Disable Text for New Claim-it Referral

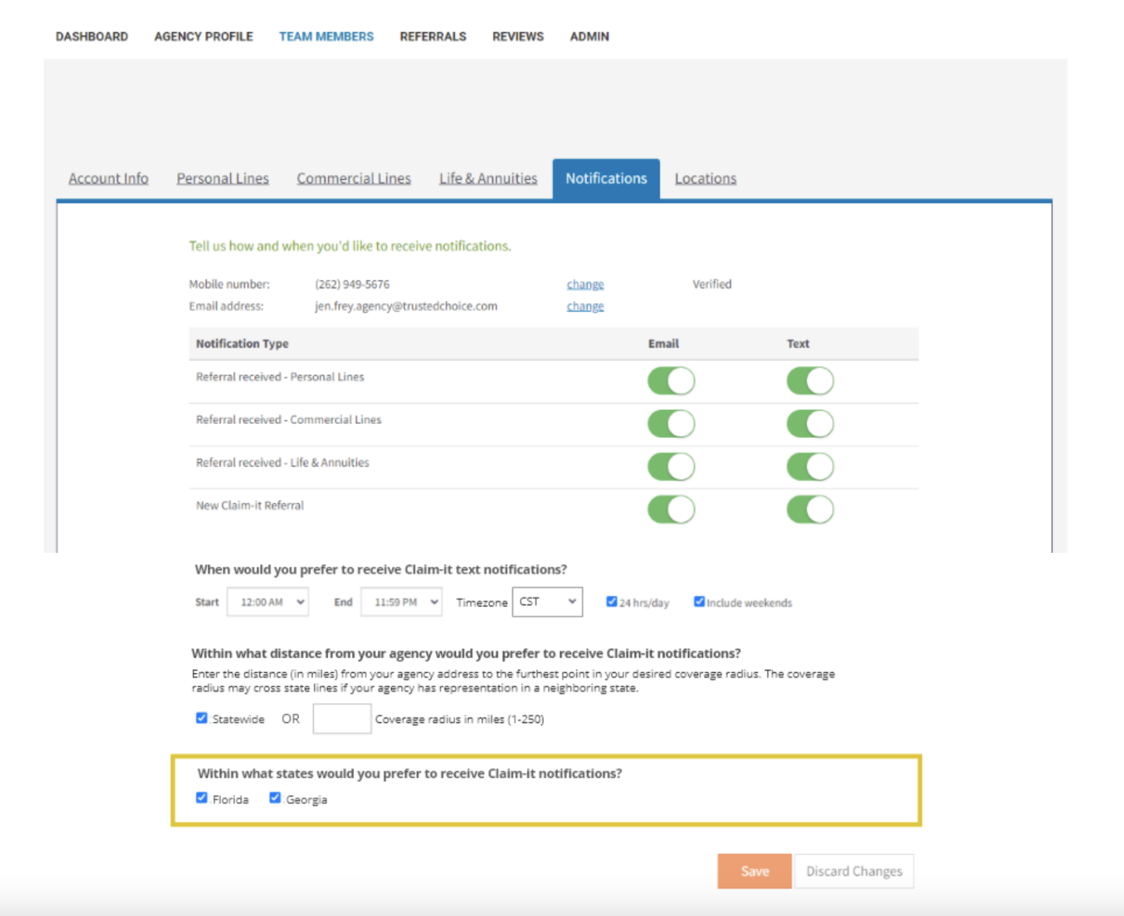pyautogui.click(x=809, y=509)
